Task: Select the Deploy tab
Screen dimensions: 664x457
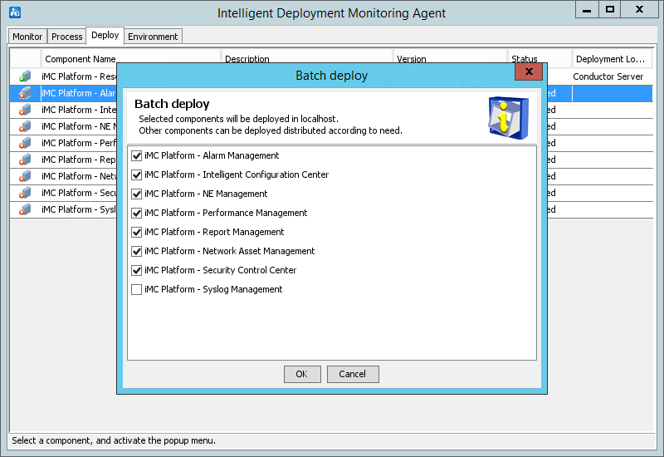Action: [x=105, y=35]
